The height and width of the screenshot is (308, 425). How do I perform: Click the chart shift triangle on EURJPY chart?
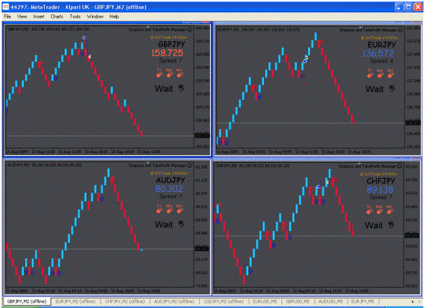pos(360,28)
